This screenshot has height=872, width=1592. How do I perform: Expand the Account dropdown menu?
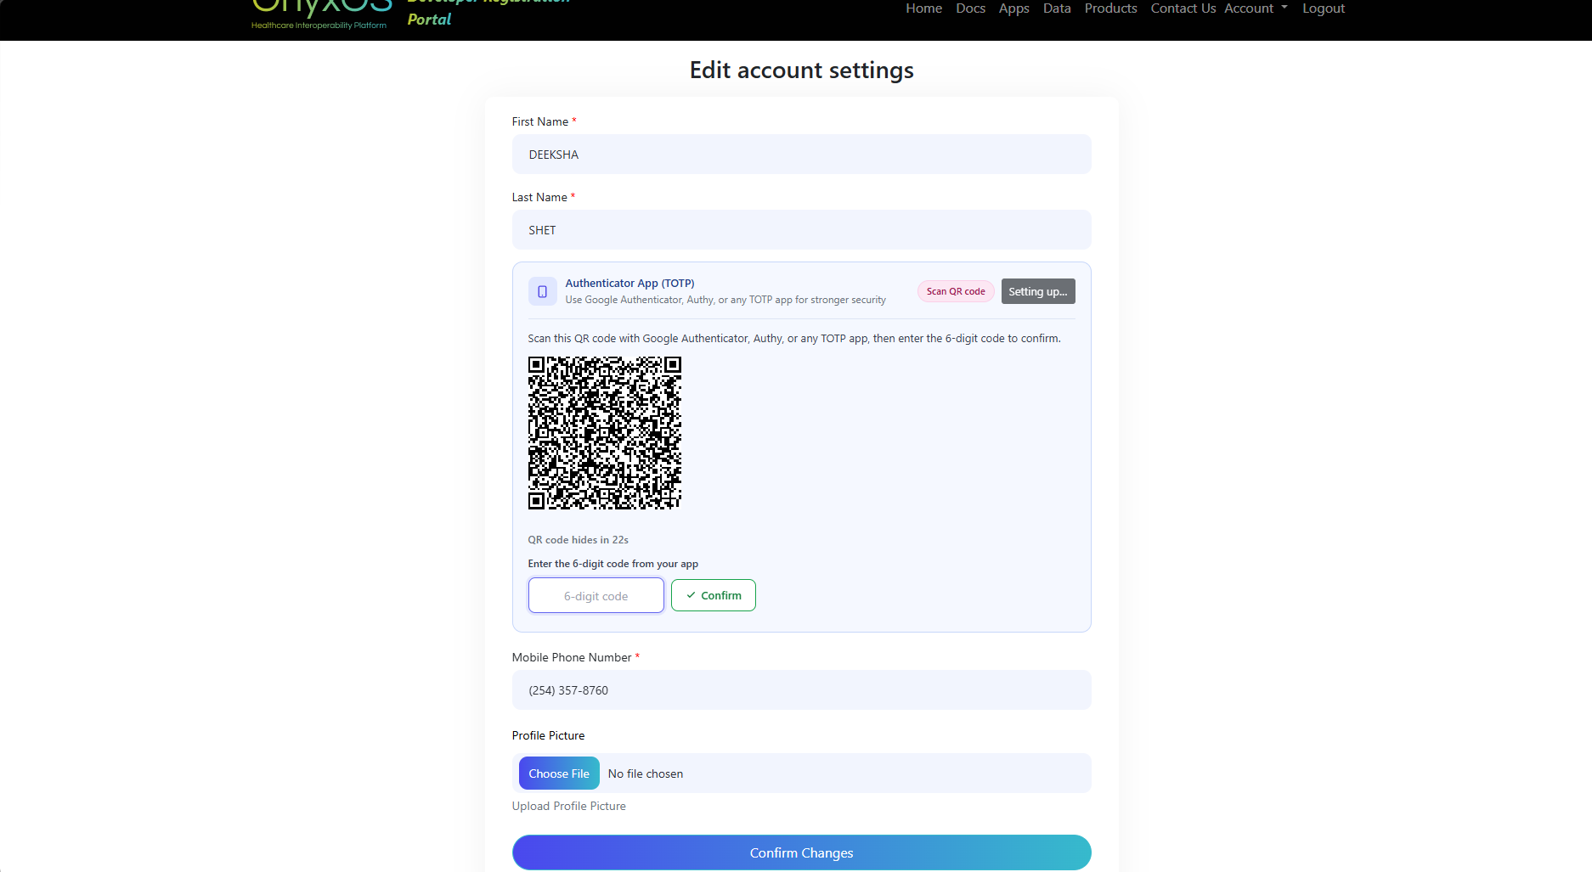click(1256, 8)
